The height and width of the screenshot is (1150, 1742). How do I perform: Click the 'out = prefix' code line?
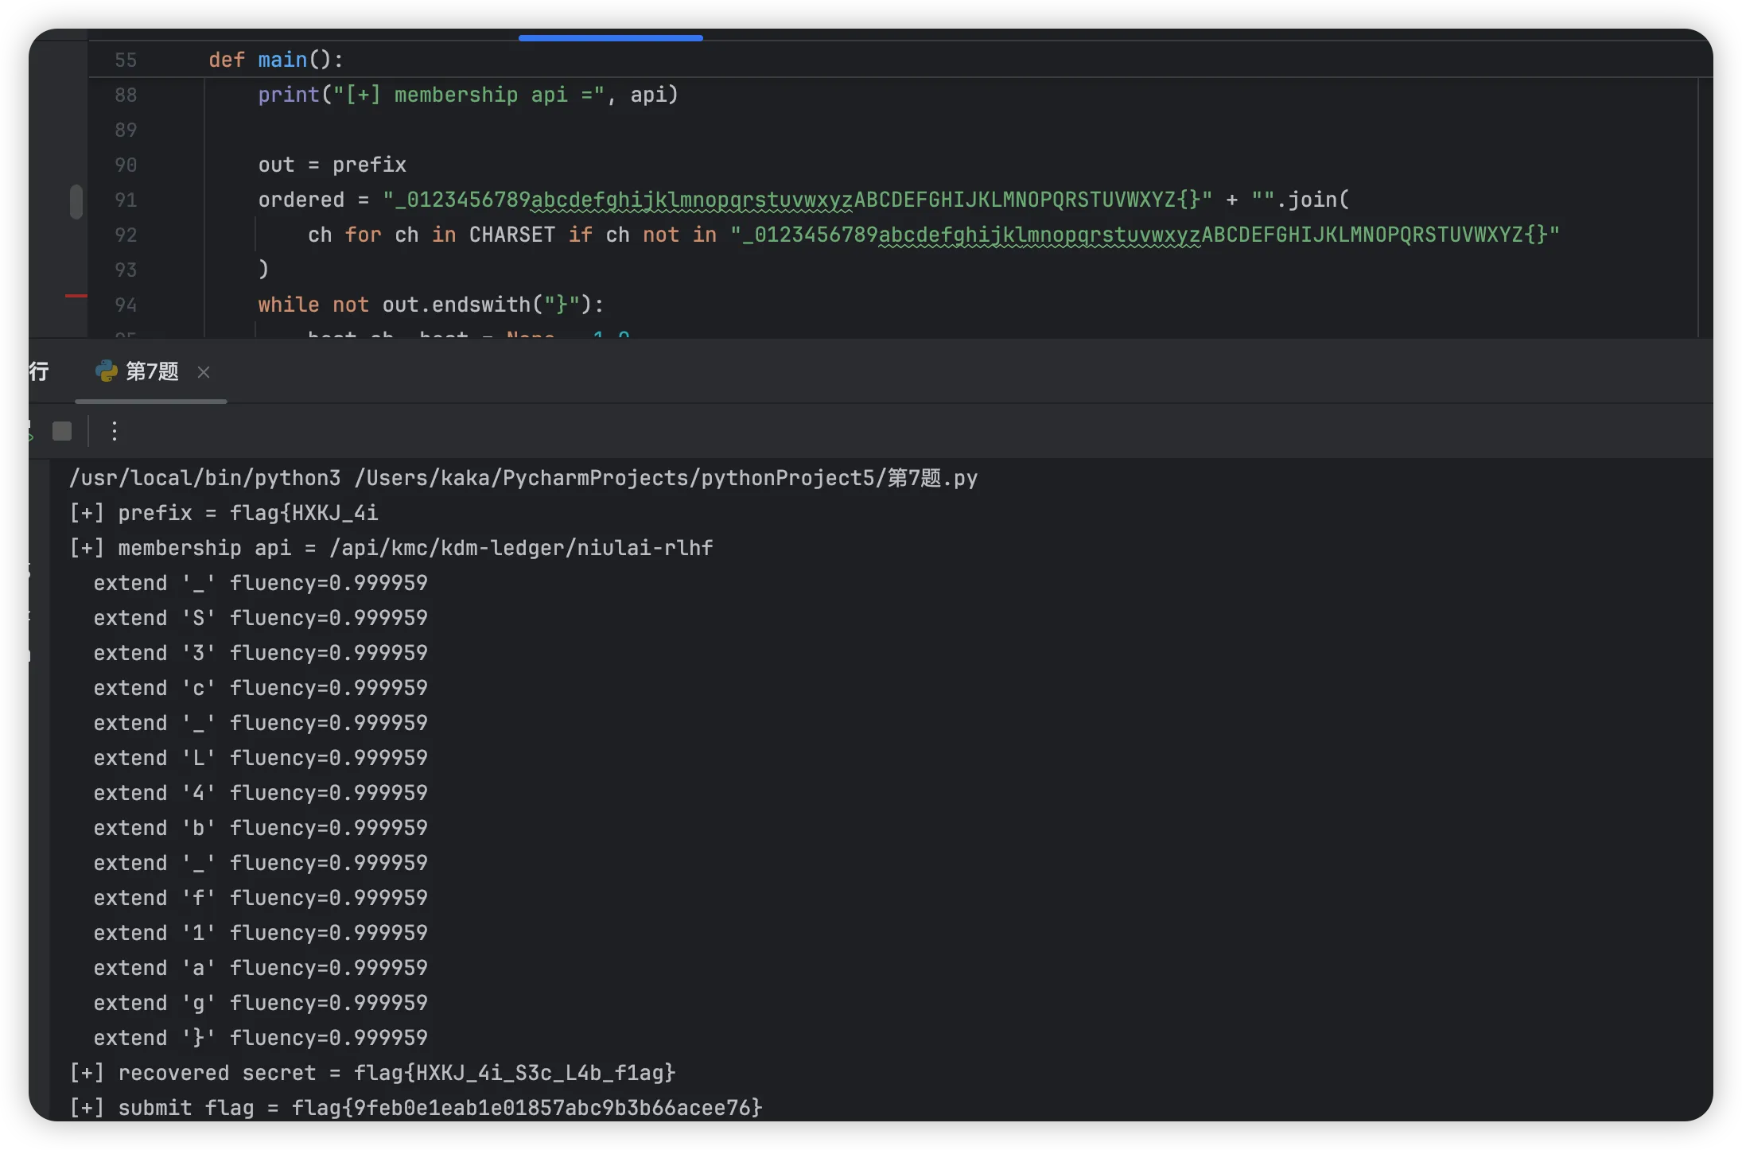click(332, 165)
